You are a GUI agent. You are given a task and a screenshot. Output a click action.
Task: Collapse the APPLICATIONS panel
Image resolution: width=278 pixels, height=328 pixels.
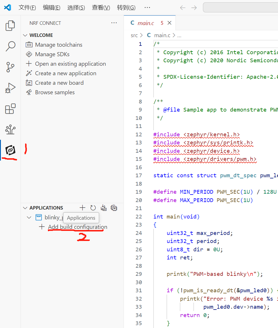pos(25,208)
